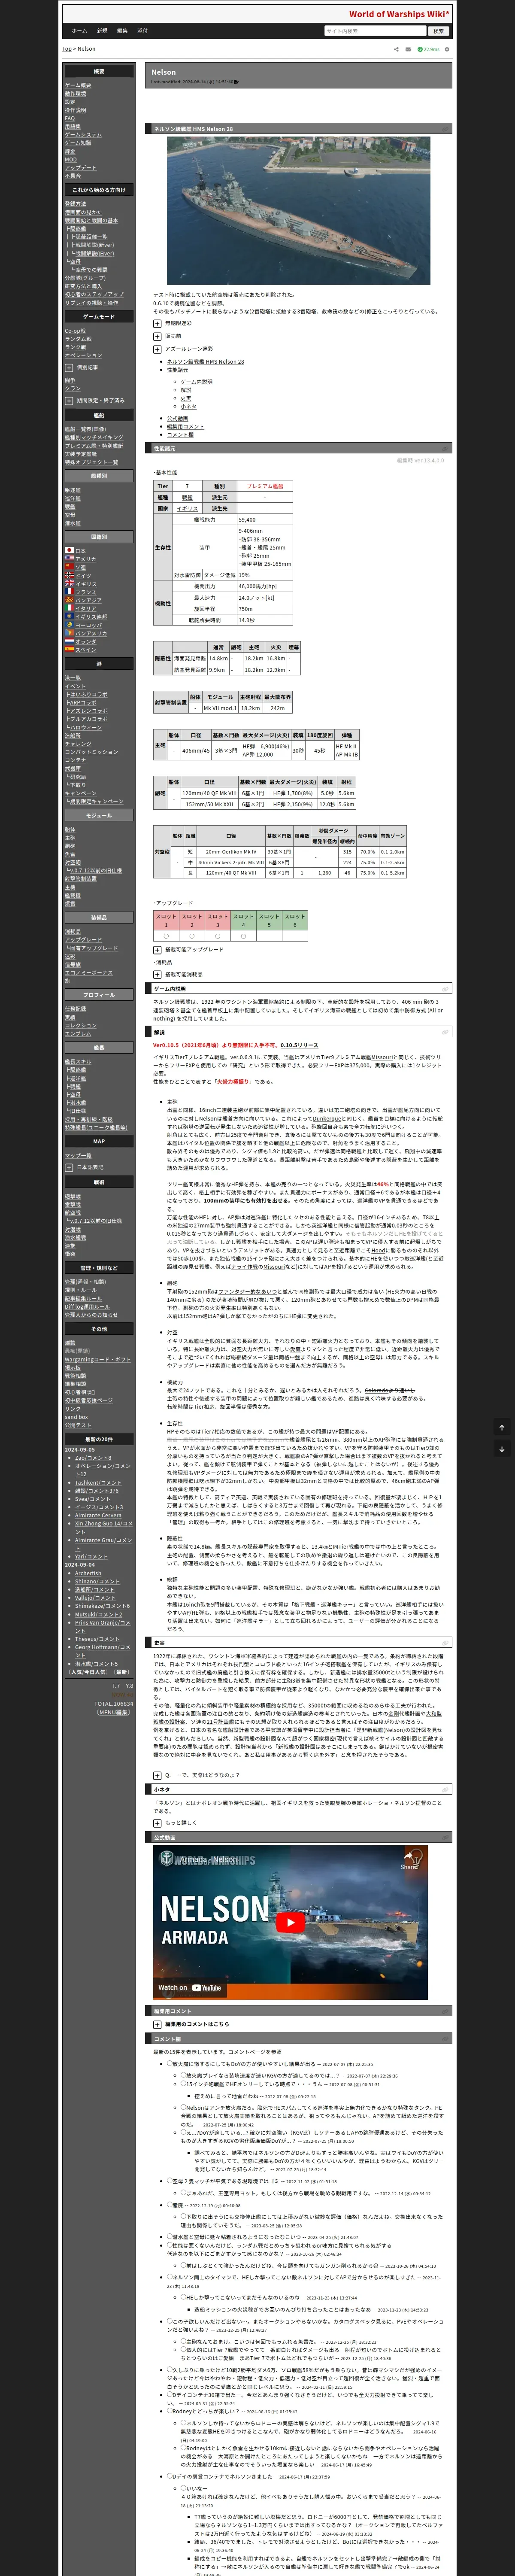Click the American flag icon in sidebar

coord(69,559)
